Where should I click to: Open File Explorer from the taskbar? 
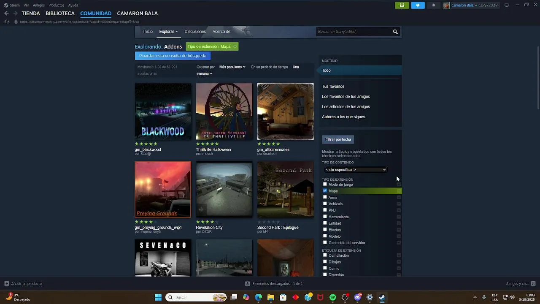271,297
